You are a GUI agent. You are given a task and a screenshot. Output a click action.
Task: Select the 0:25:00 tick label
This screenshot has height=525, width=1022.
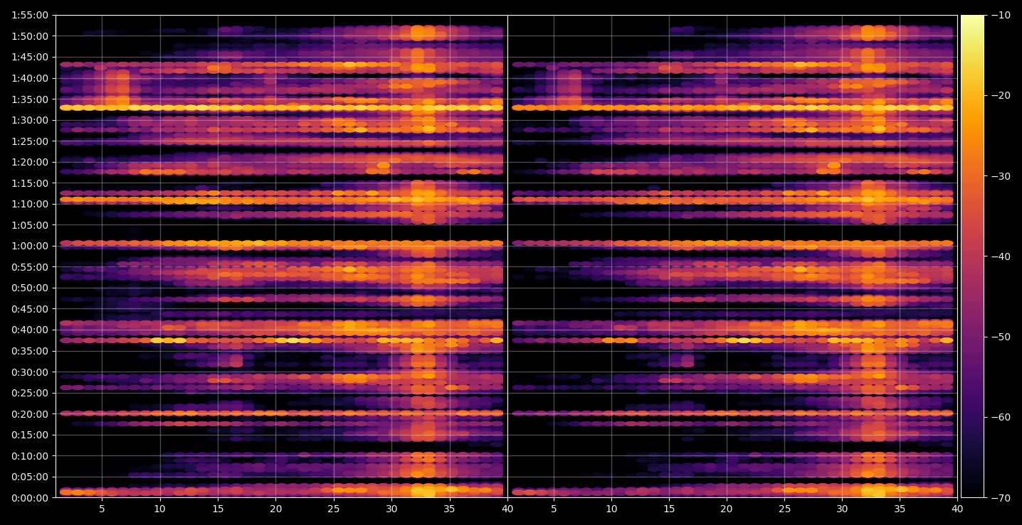click(30, 393)
